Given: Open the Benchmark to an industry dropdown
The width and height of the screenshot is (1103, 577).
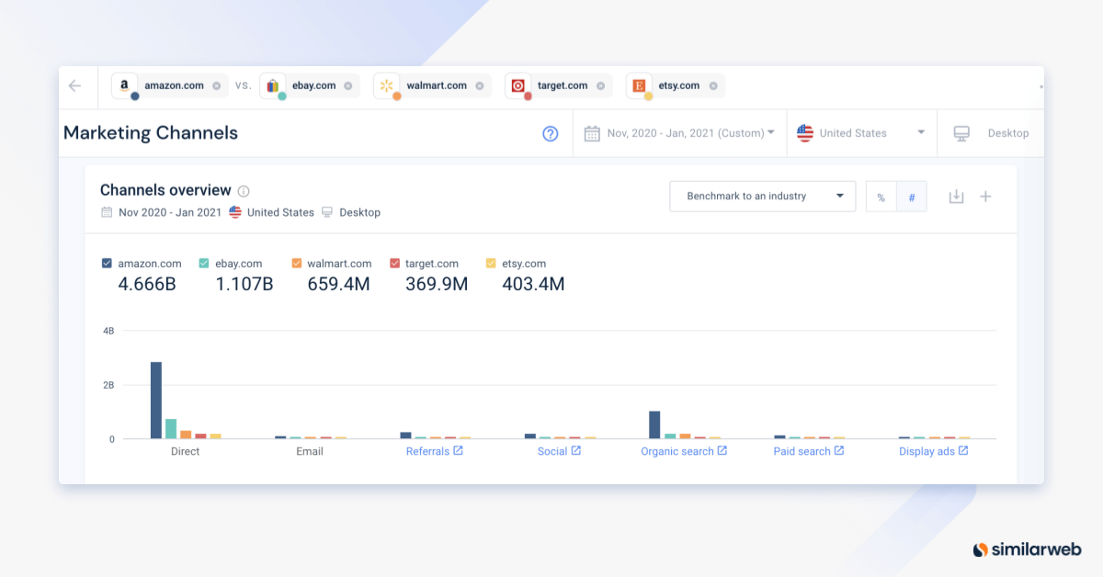Looking at the screenshot, I should tap(763, 196).
